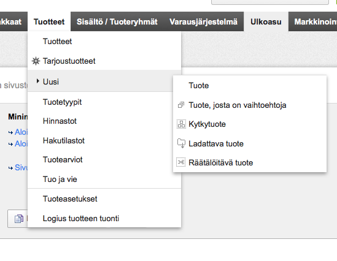Click the stacked squares icon for variant product
337x261 pixels.
click(x=181, y=105)
